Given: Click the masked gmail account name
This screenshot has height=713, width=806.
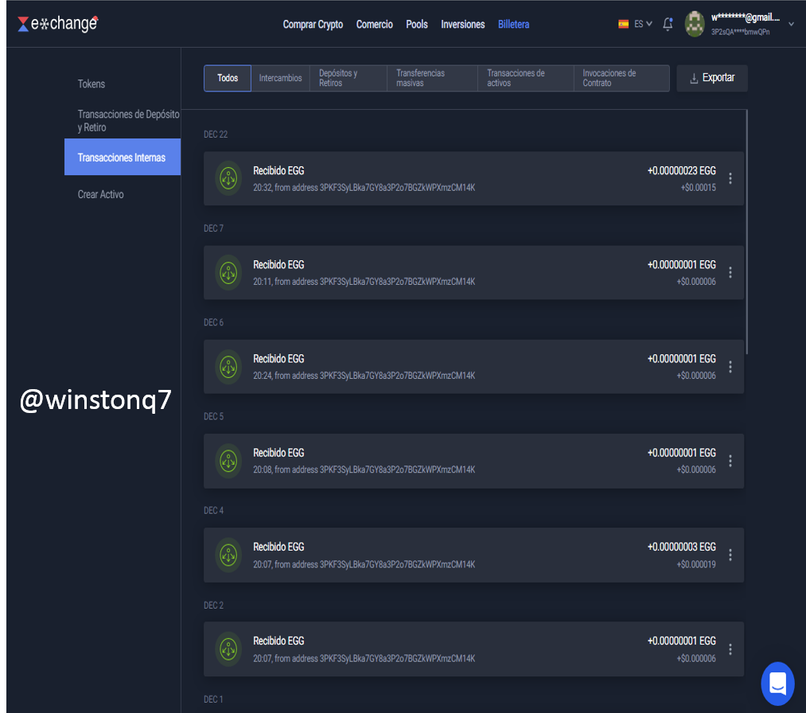Looking at the screenshot, I should (746, 18).
